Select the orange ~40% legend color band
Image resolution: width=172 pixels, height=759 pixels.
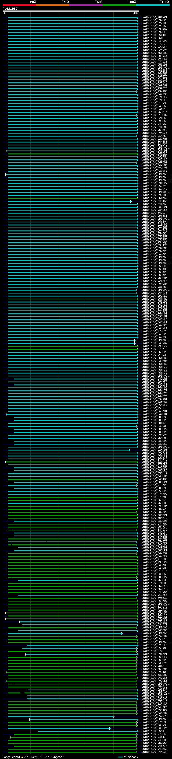pos(53,5)
